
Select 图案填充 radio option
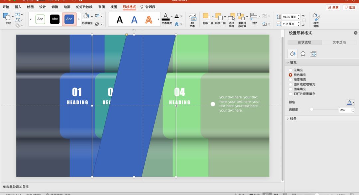pos(291,89)
